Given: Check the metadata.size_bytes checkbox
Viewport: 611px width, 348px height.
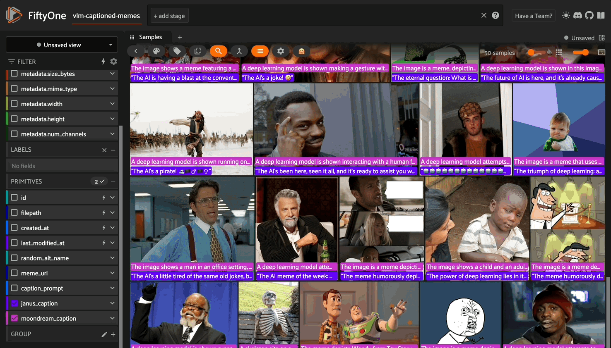Looking at the screenshot, I should (x=14, y=74).
